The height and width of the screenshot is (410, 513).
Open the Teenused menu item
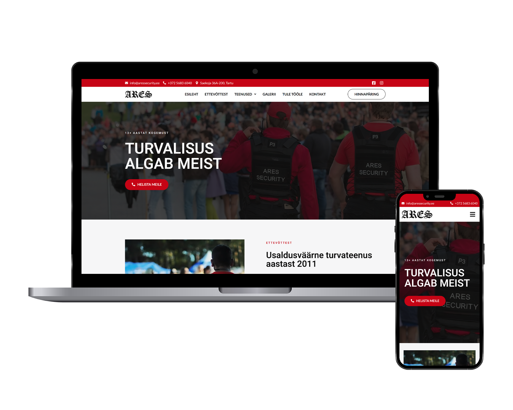pos(243,94)
